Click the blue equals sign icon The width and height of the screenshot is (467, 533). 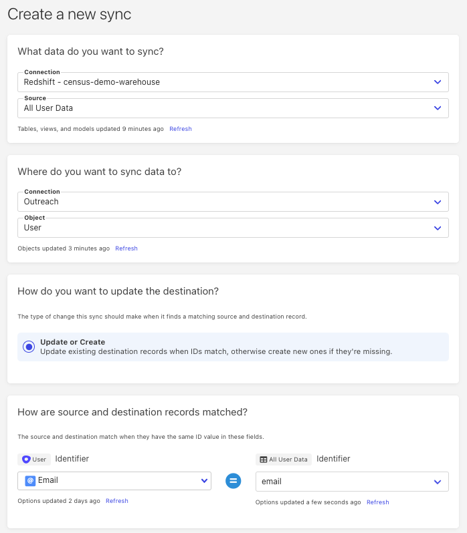pyautogui.click(x=233, y=481)
